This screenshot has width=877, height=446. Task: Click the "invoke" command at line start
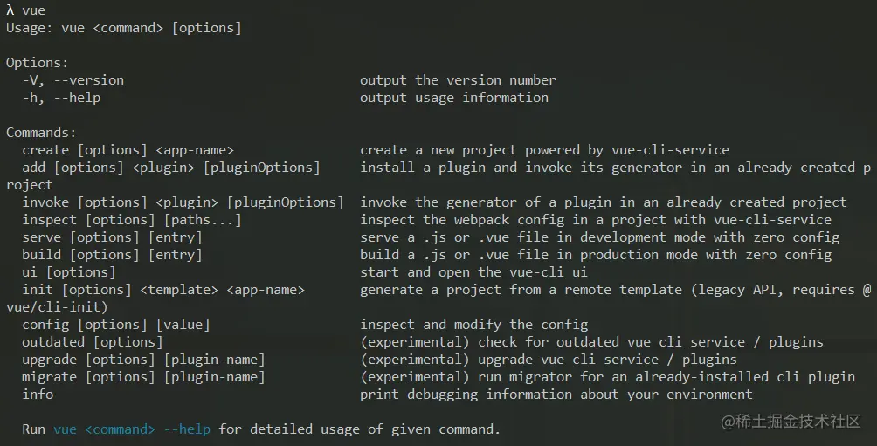49,202
